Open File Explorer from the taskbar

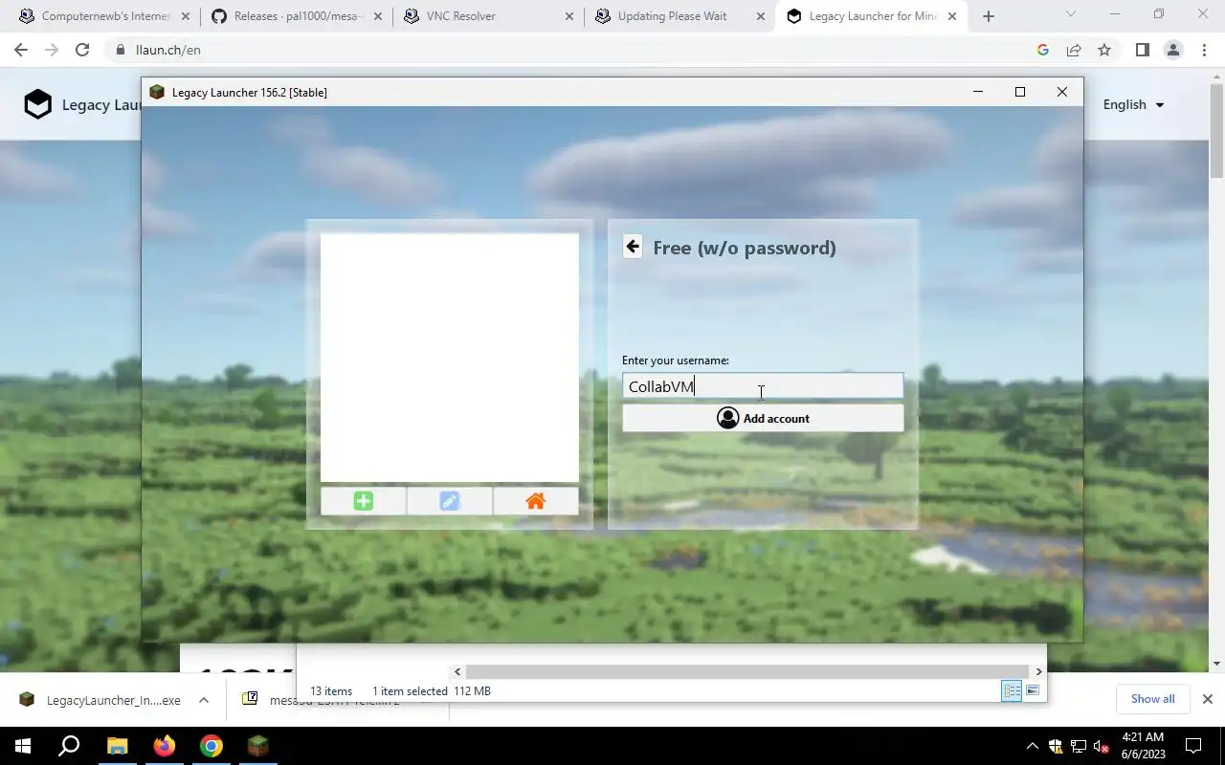click(x=117, y=746)
